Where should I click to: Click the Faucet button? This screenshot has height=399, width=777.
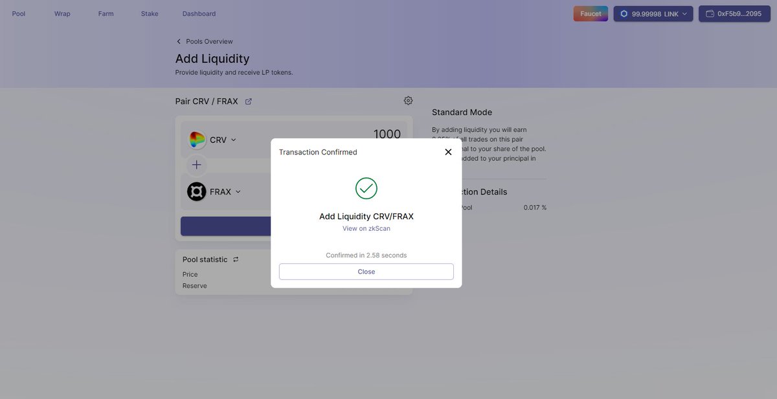click(591, 14)
